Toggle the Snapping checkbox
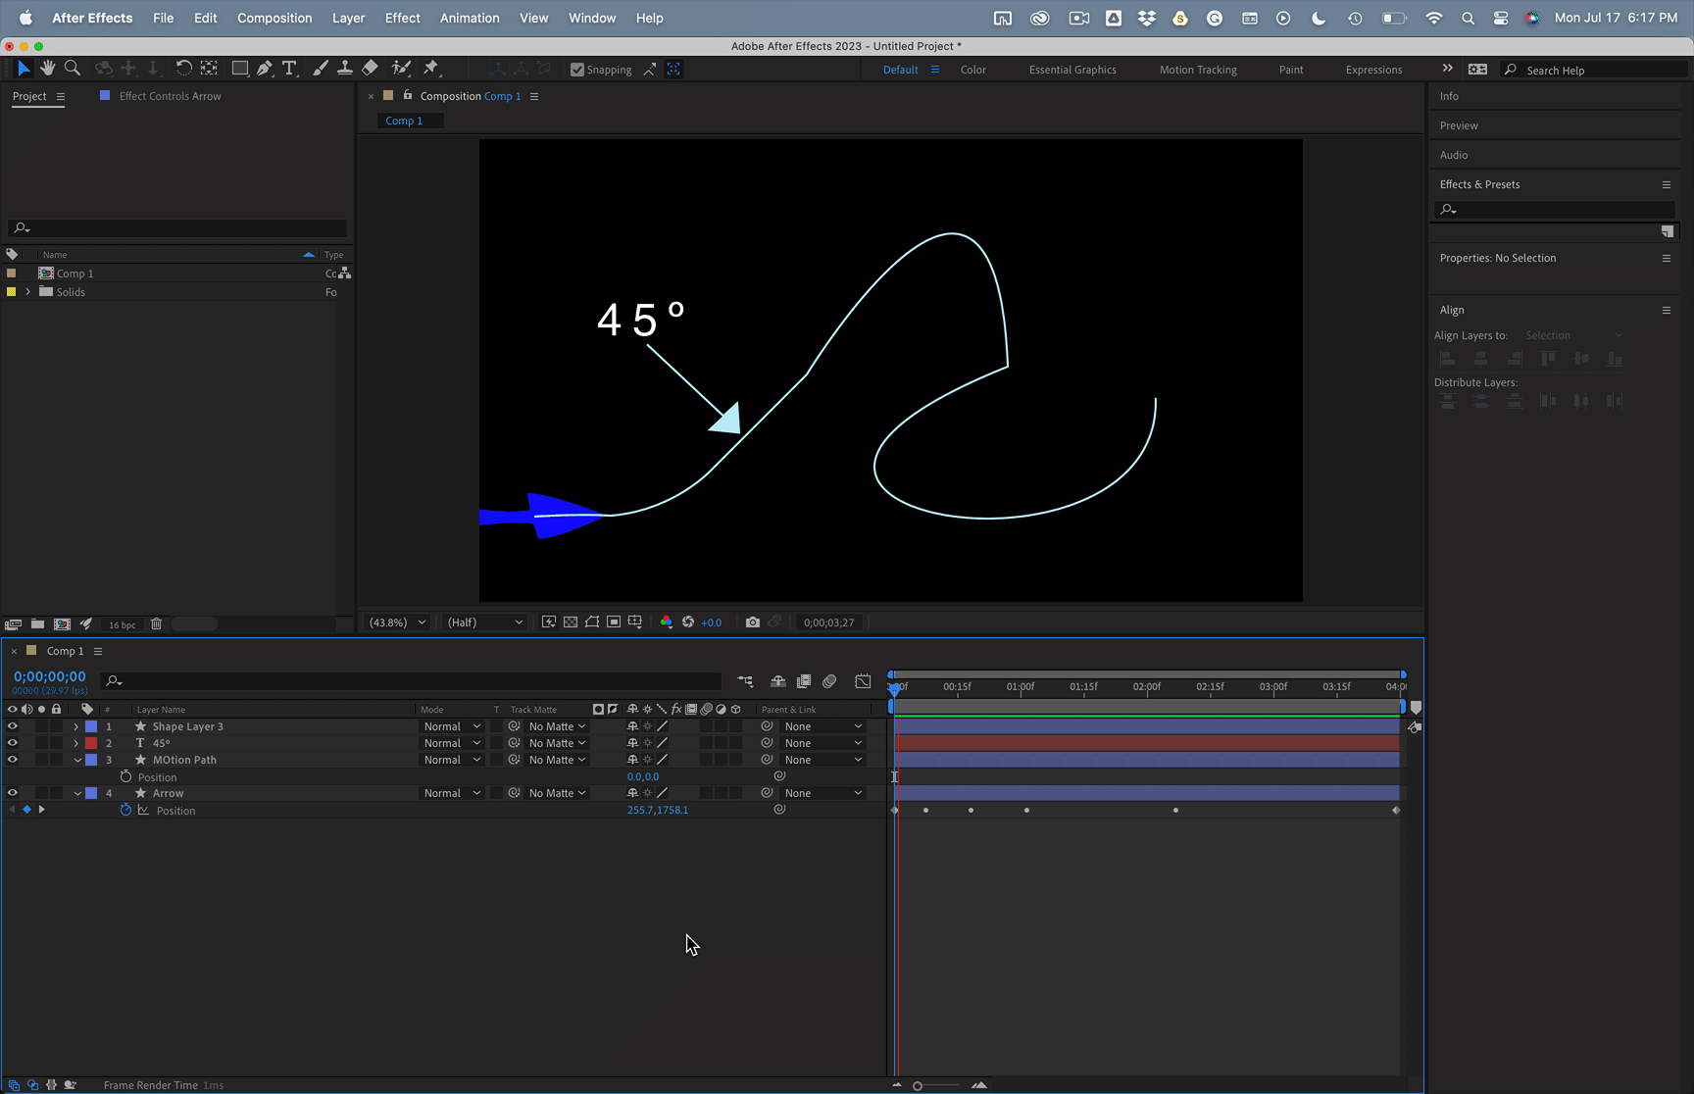This screenshot has width=1694, height=1094. tap(577, 70)
